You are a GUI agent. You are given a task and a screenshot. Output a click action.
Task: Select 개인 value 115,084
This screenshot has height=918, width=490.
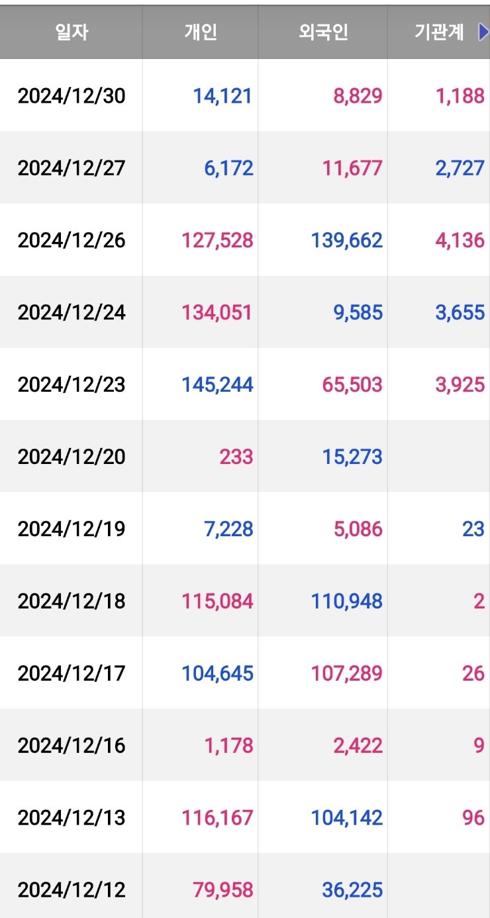tap(217, 601)
